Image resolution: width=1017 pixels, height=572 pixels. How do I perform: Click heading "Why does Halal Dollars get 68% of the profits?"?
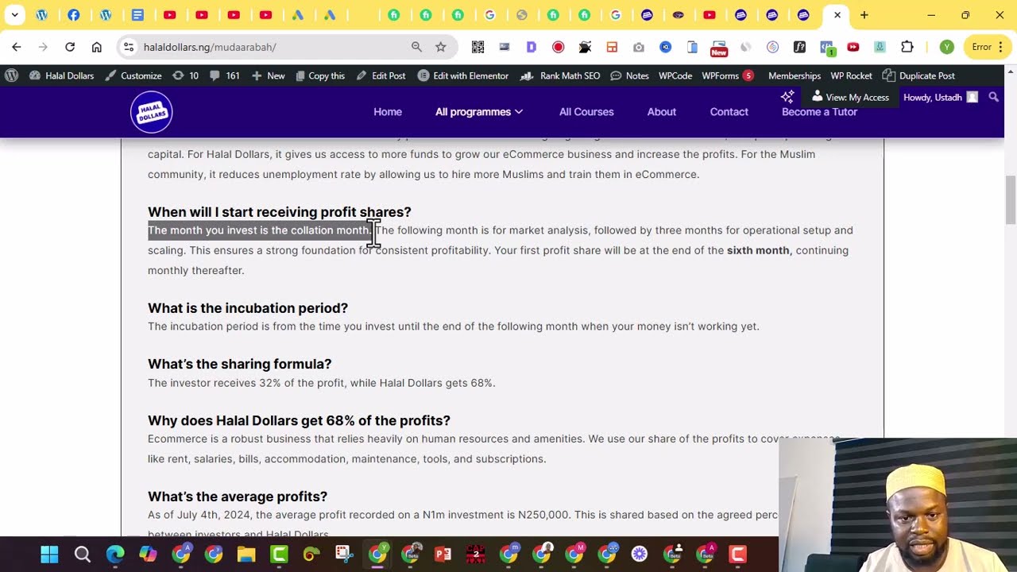pyautogui.click(x=299, y=420)
